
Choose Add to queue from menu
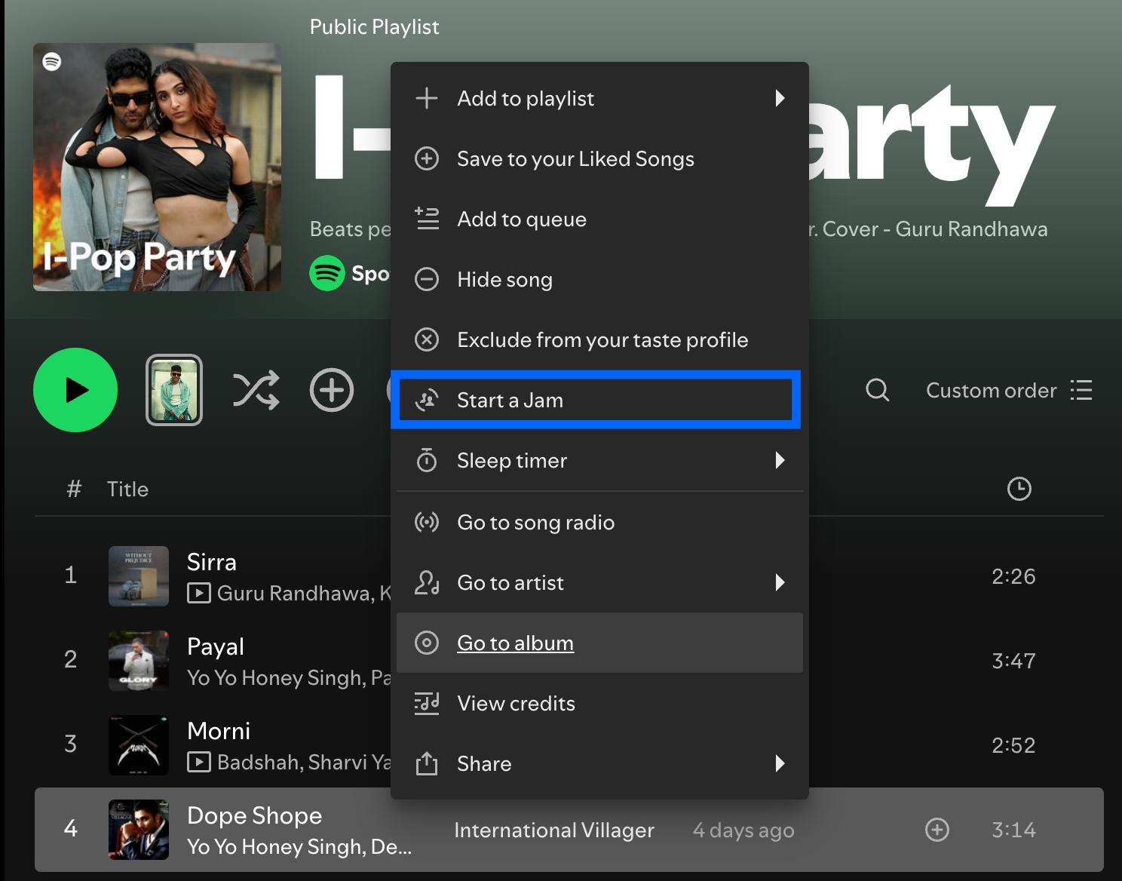point(521,219)
